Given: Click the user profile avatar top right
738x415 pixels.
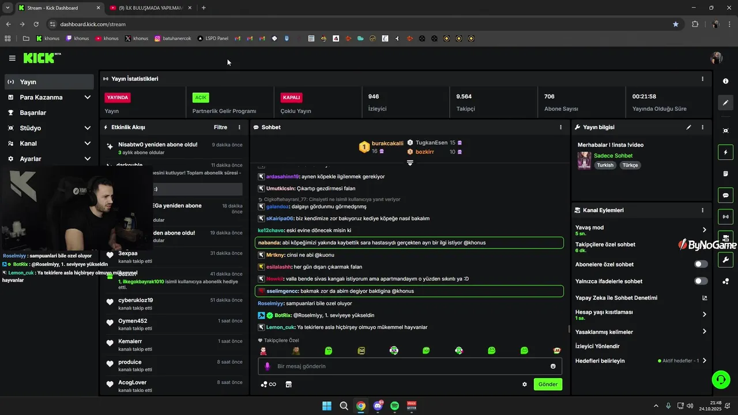Looking at the screenshot, I should (x=717, y=58).
